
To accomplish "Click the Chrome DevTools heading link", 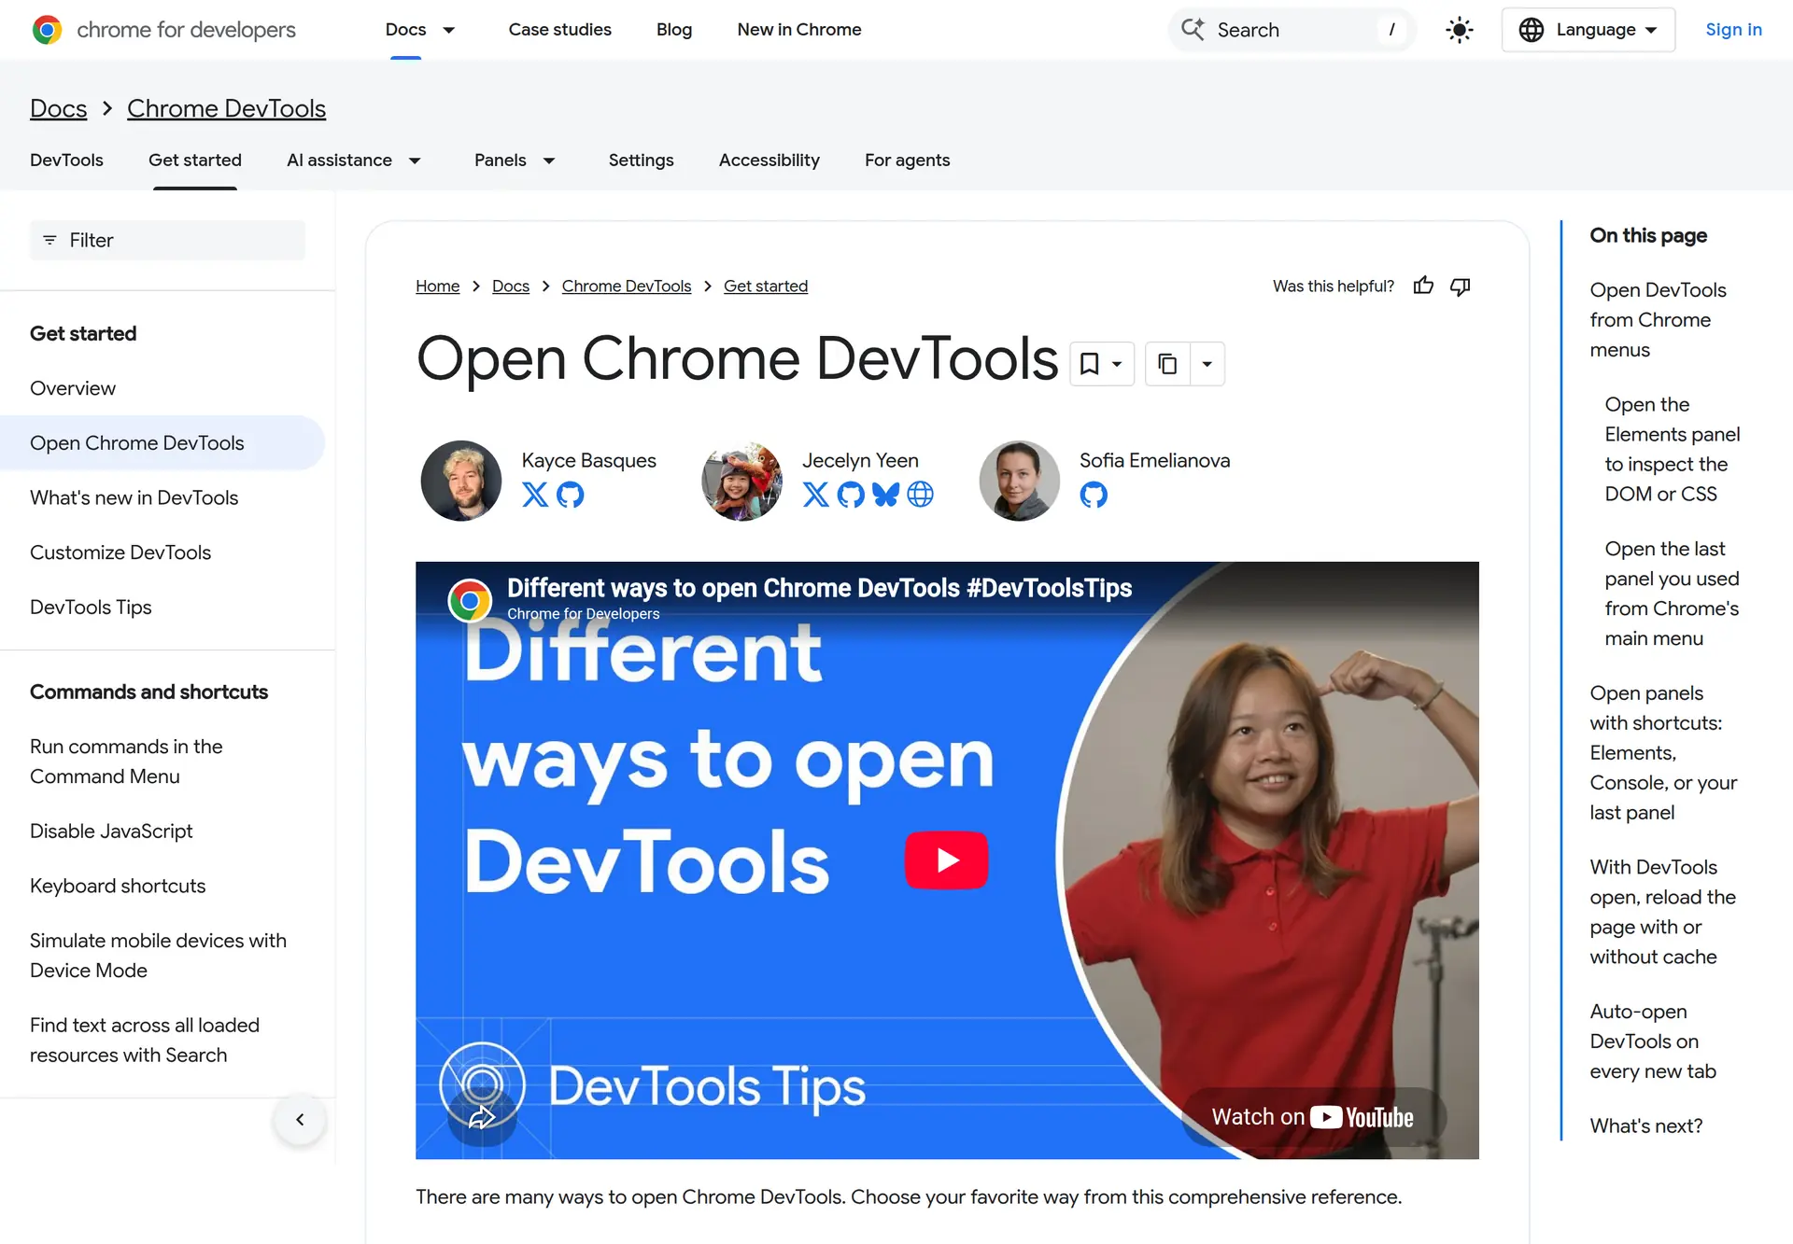I will [226, 108].
